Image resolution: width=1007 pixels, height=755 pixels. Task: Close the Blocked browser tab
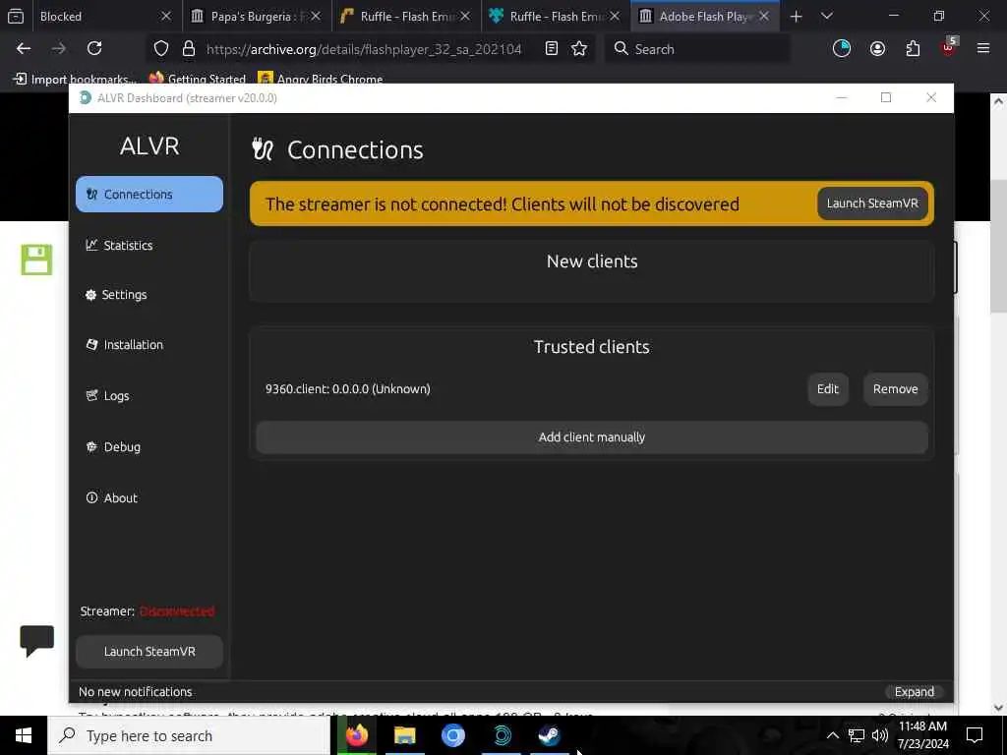[x=165, y=16]
